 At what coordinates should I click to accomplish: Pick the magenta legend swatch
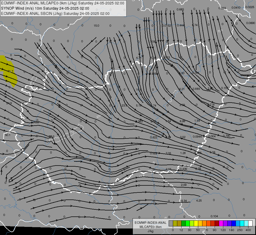click(221, 224)
